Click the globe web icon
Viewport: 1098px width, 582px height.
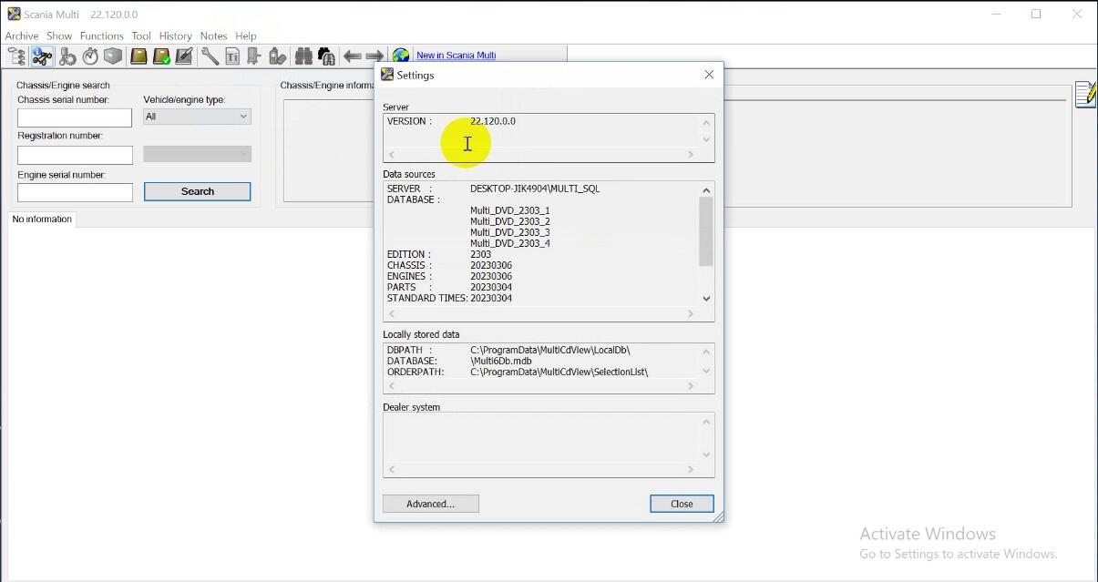click(x=400, y=56)
